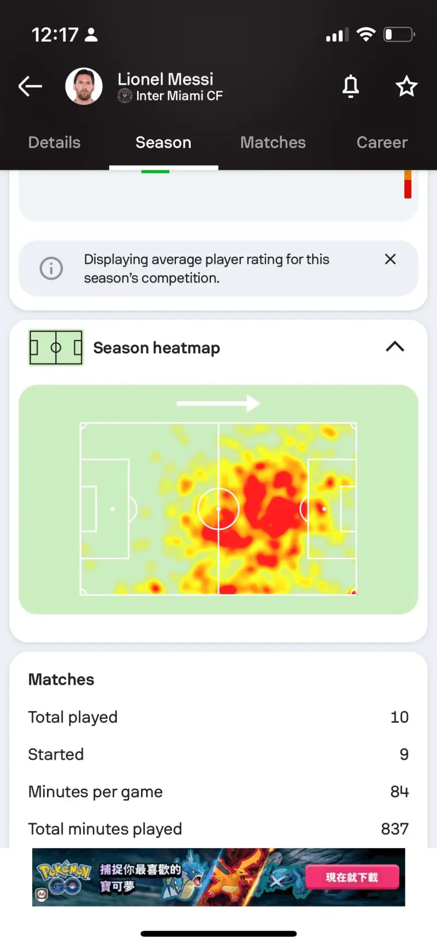The image size is (437, 946).
Task: Open the Pokémon GO ad banner
Action: coord(218,877)
